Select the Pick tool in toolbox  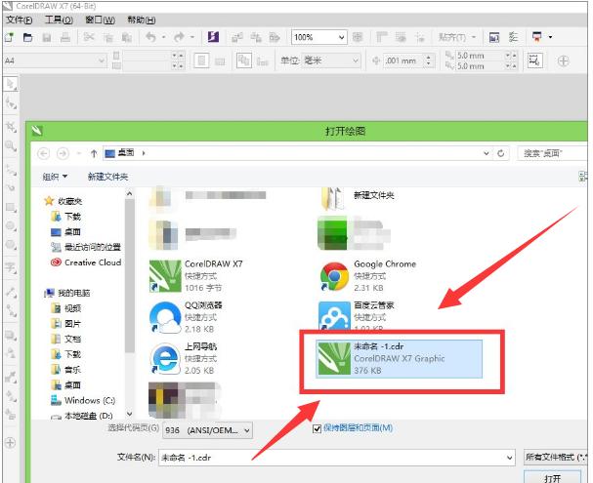pos(11,85)
